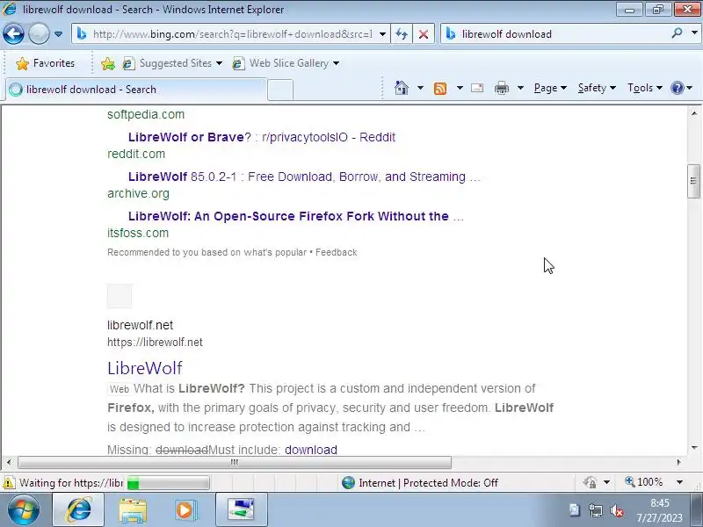The width and height of the screenshot is (703, 527).
Task: Click the horizontal scrollbar thumb
Action: pos(235,462)
